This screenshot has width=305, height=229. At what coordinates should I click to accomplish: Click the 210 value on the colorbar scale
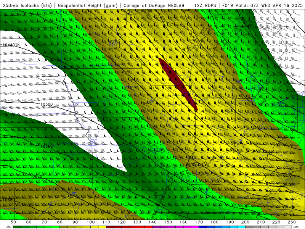(261, 222)
